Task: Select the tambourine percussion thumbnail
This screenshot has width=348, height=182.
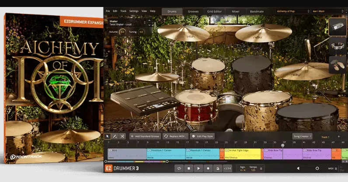Action: coord(337,46)
